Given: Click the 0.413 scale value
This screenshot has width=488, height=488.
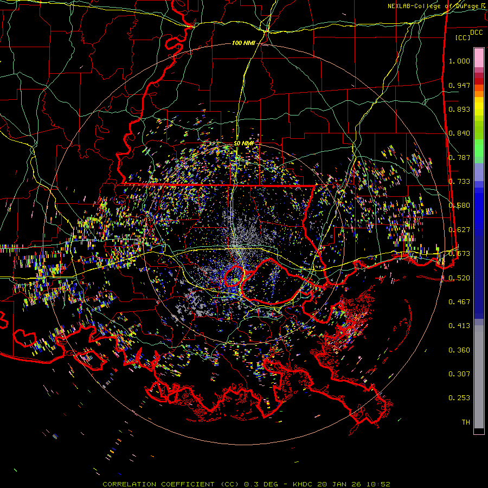Looking at the screenshot, I should pyautogui.click(x=459, y=326).
